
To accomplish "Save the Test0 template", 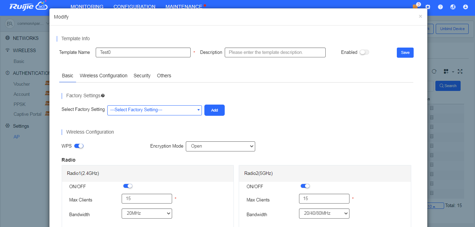I will click(405, 52).
